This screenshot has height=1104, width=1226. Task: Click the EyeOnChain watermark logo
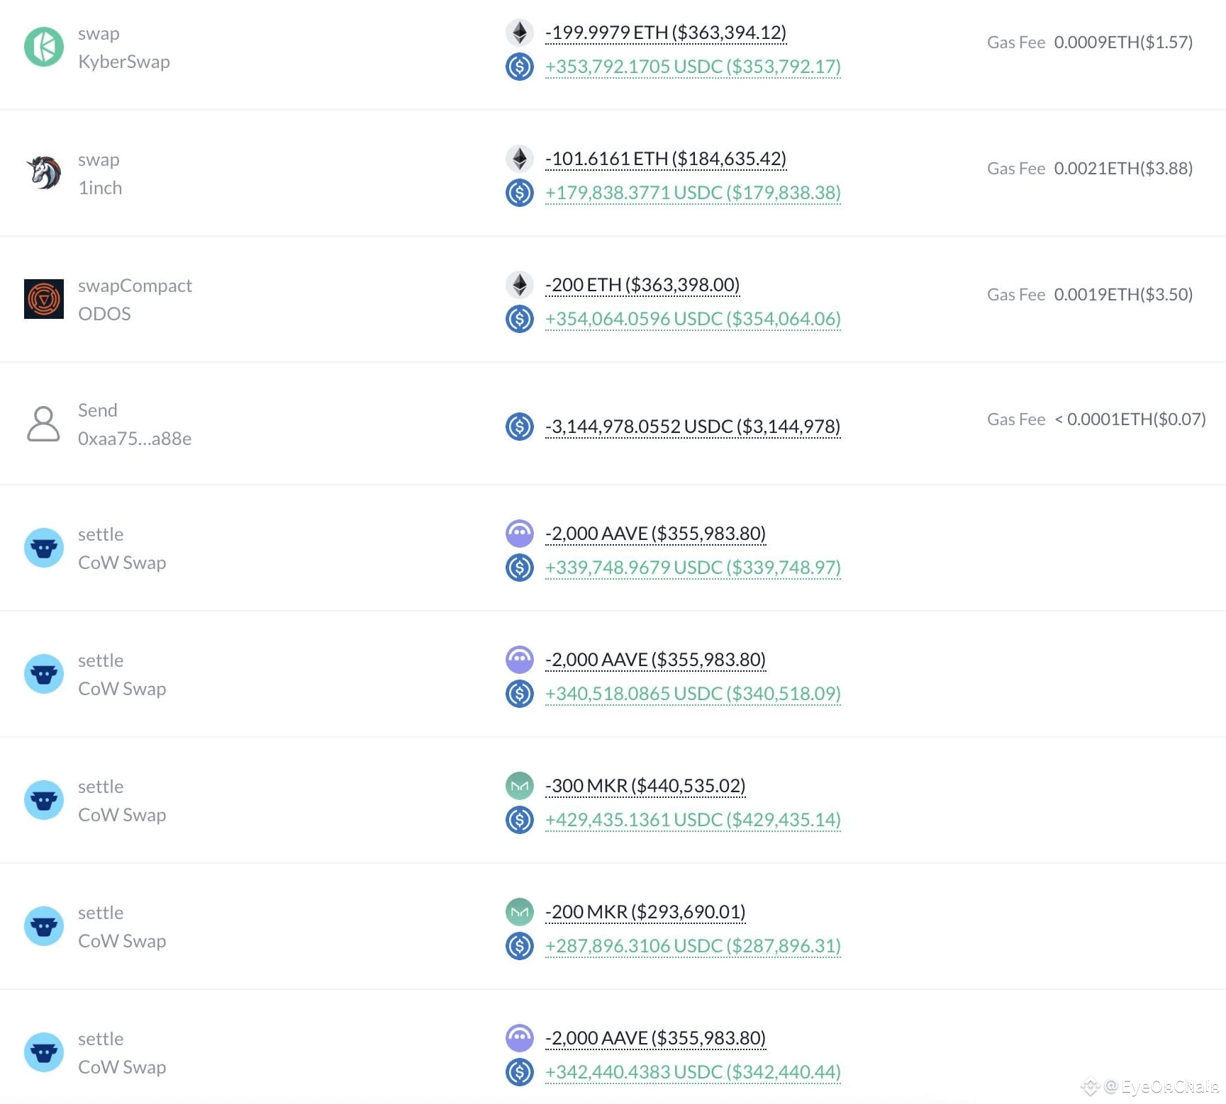click(x=1090, y=1085)
